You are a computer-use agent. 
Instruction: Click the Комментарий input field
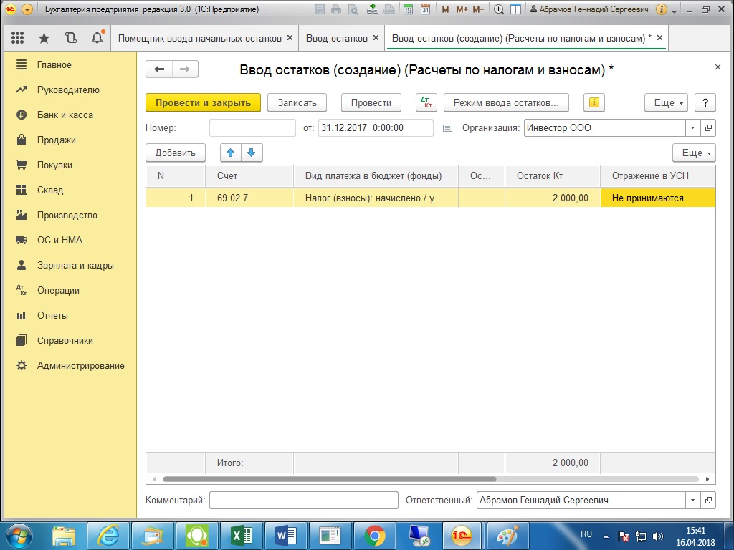[303, 501]
